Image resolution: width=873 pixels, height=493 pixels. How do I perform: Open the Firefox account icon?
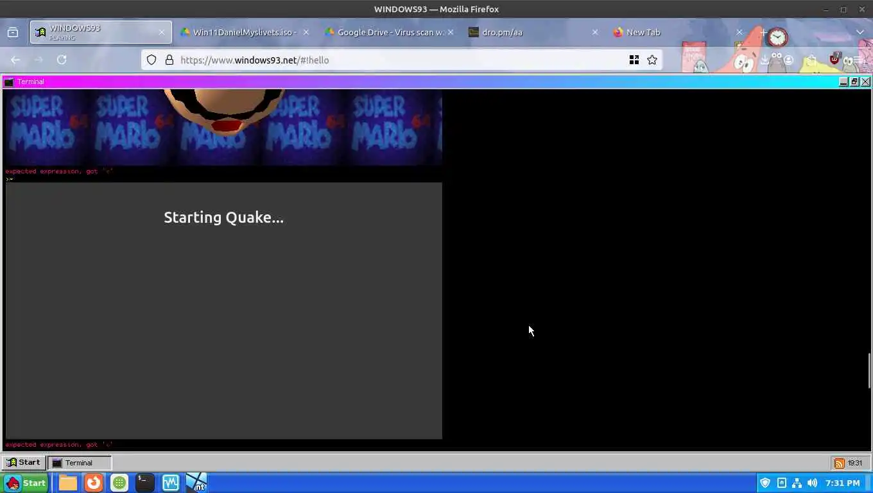click(788, 60)
